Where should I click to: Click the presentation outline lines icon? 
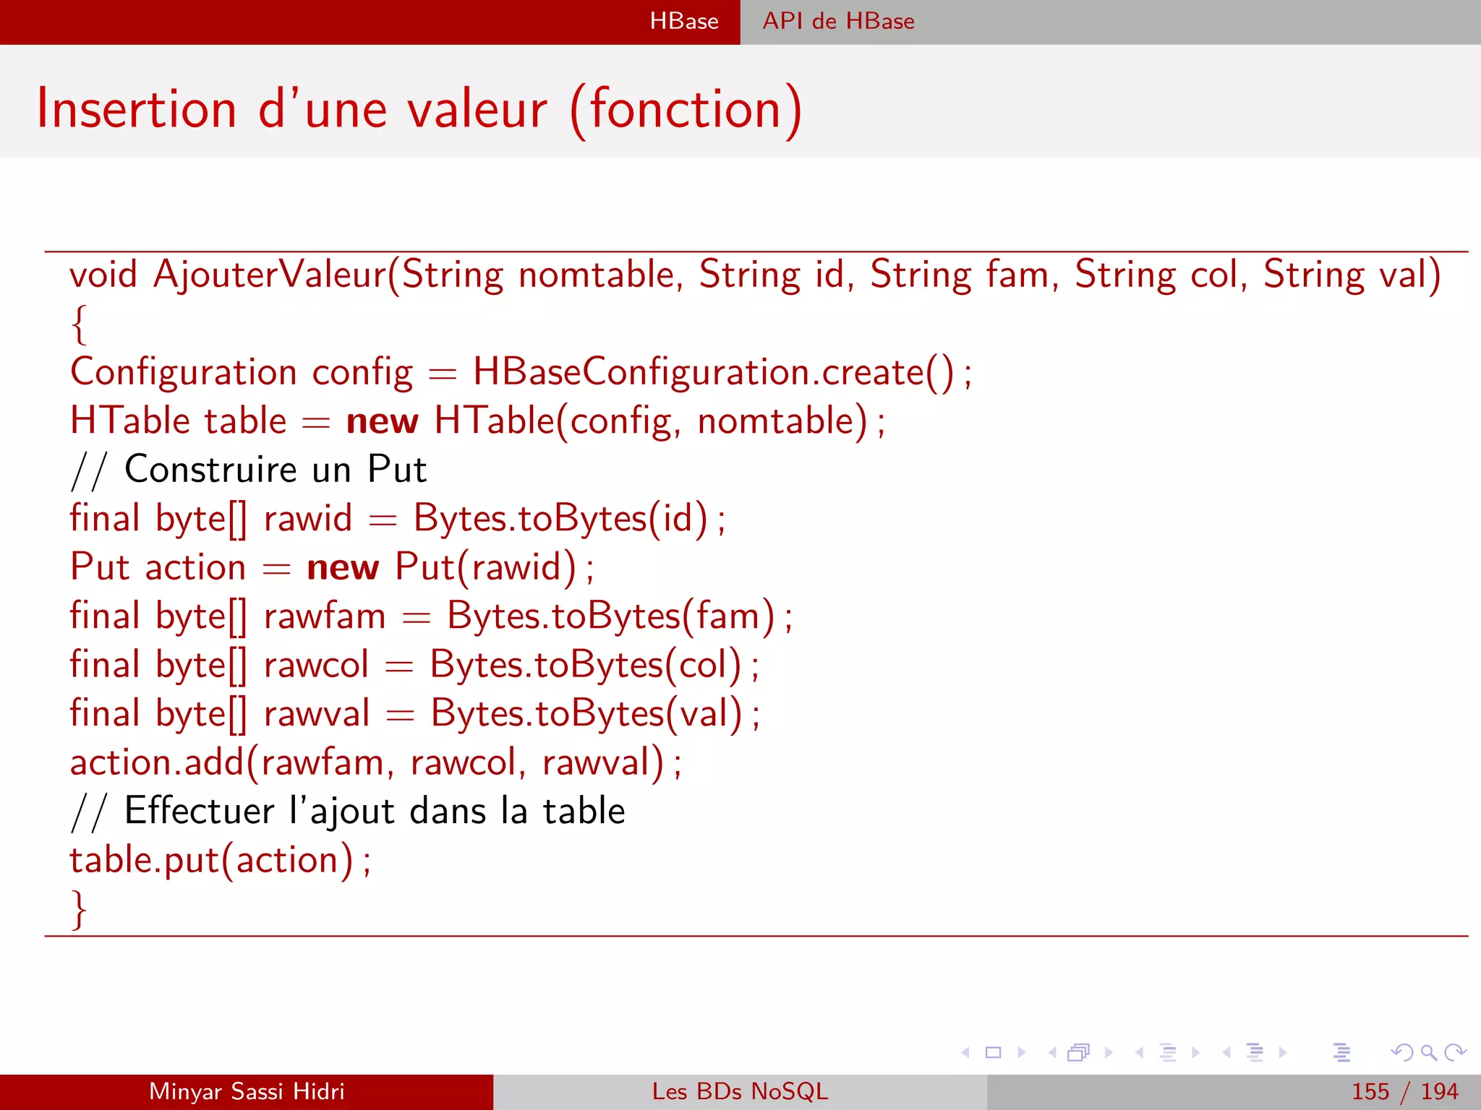(x=1342, y=1052)
